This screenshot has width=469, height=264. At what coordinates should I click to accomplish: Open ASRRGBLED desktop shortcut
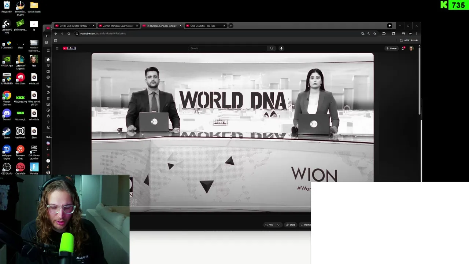pos(7,79)
